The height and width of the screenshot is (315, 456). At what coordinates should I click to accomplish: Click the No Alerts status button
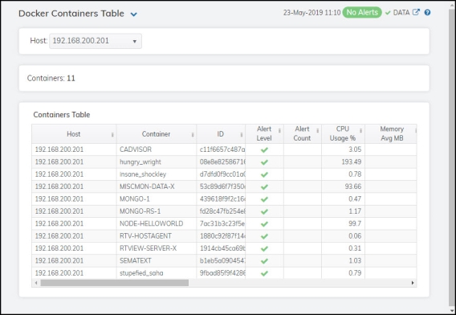362,13
